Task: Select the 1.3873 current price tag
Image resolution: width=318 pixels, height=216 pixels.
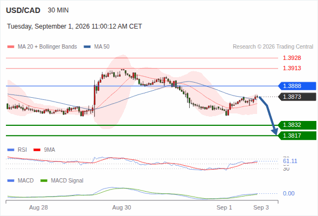Action: [x=298, y=97]
